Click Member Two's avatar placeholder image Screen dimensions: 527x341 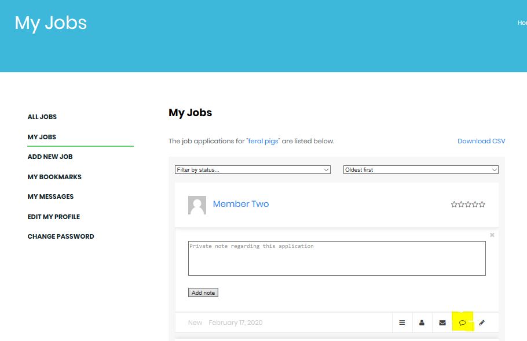pos(197,205)
